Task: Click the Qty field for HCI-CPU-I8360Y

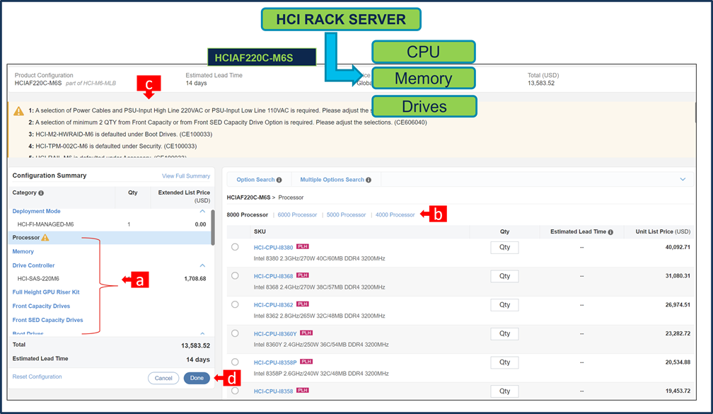Action: [x=505, y=333]
